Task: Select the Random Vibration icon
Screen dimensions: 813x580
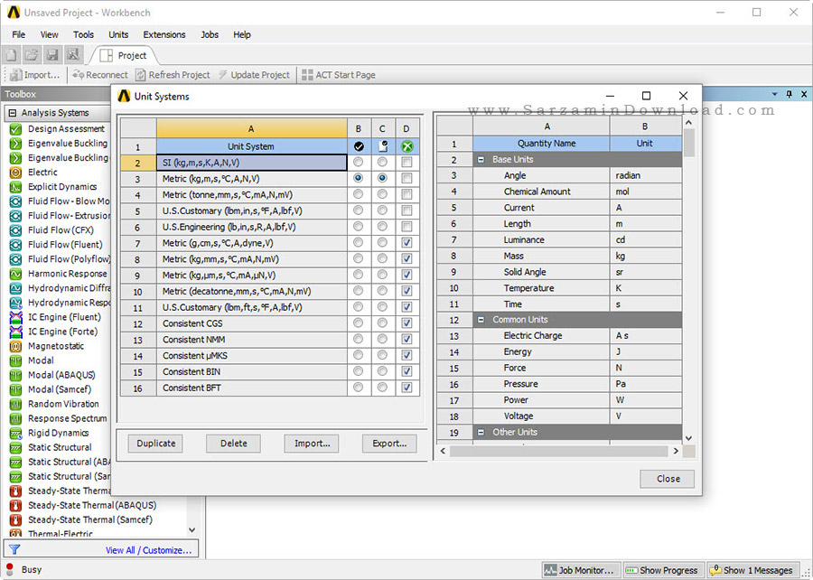Action: (15, 405)
